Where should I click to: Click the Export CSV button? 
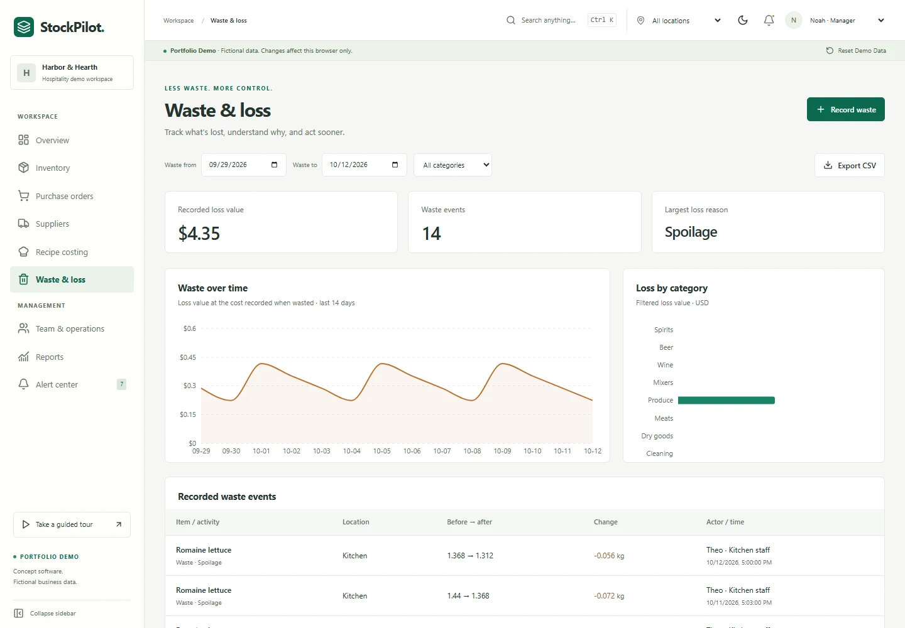(x=850, y=165)
